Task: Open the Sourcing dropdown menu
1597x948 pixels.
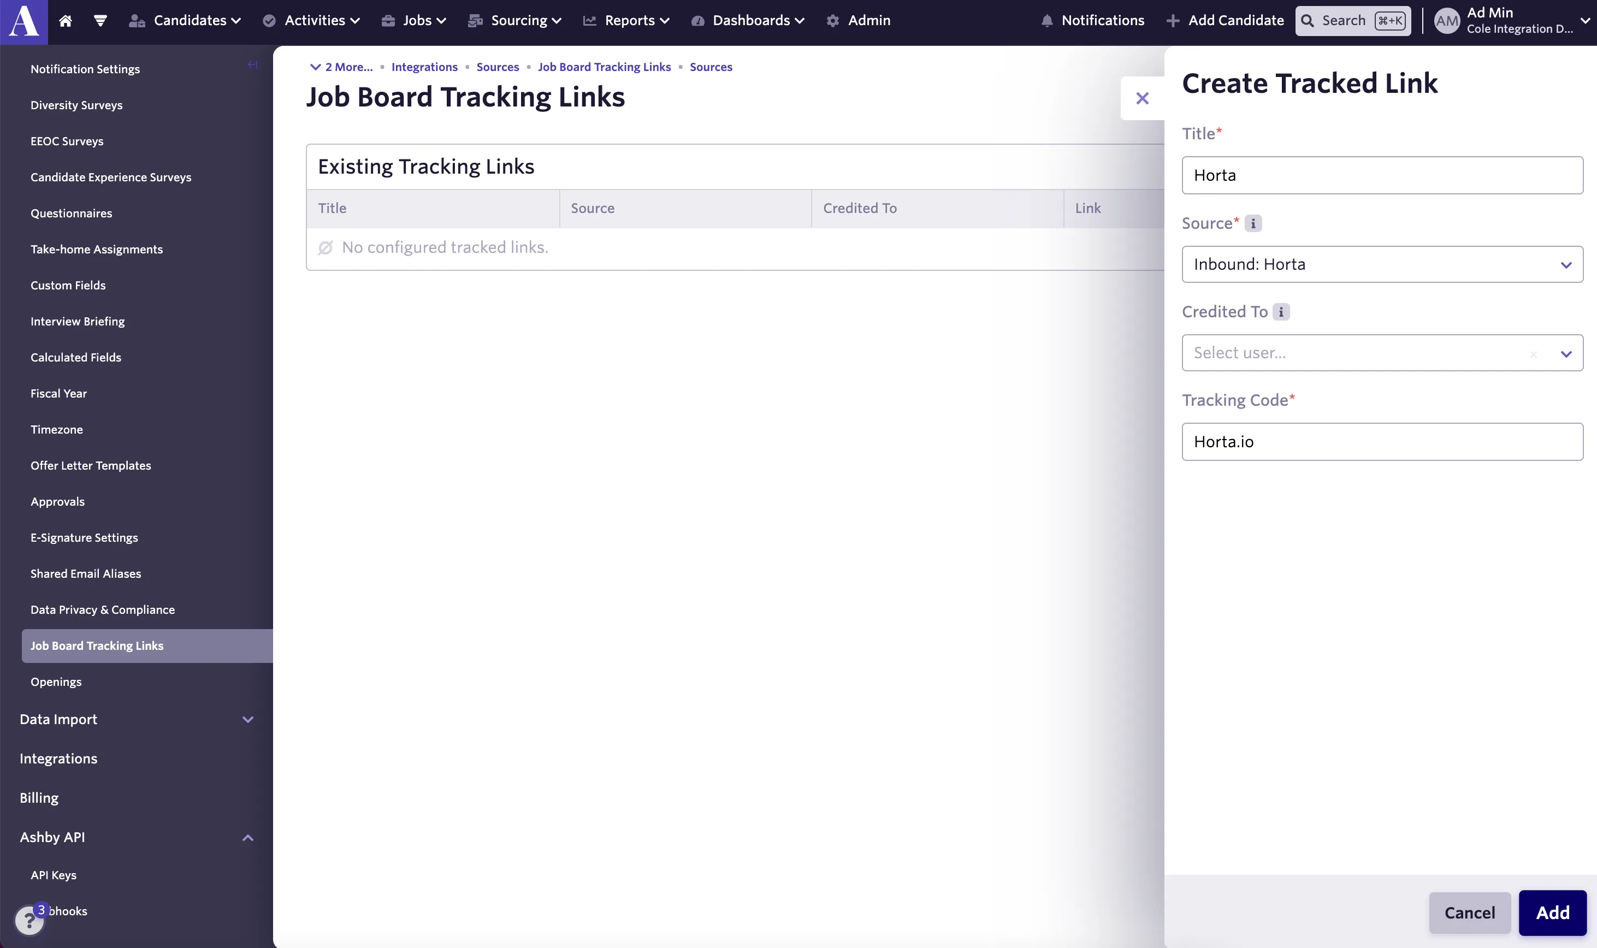Action: click(514, 21)
